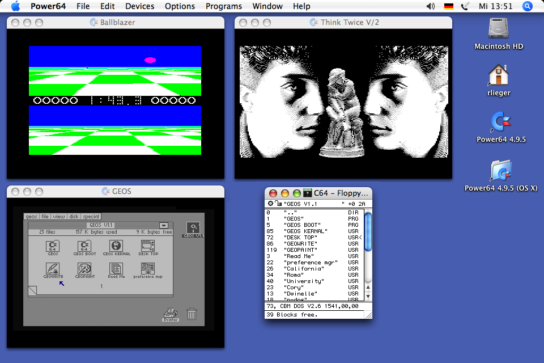This screenshot has height=363, width=544.
Task: Click the floppy disk icon in C64 Floppy title
Action: coord(307,193)
